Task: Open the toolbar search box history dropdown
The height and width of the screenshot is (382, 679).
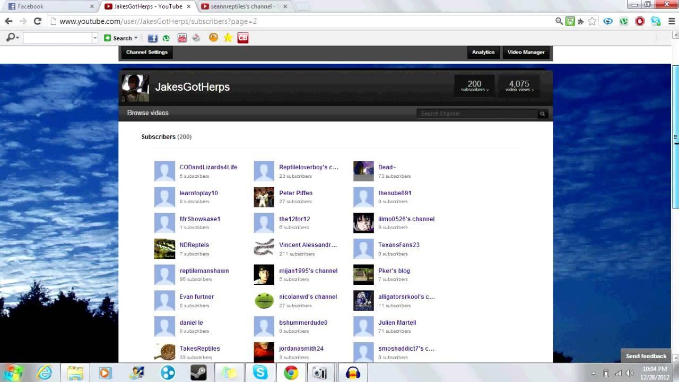Action: [x=95, y=38]
